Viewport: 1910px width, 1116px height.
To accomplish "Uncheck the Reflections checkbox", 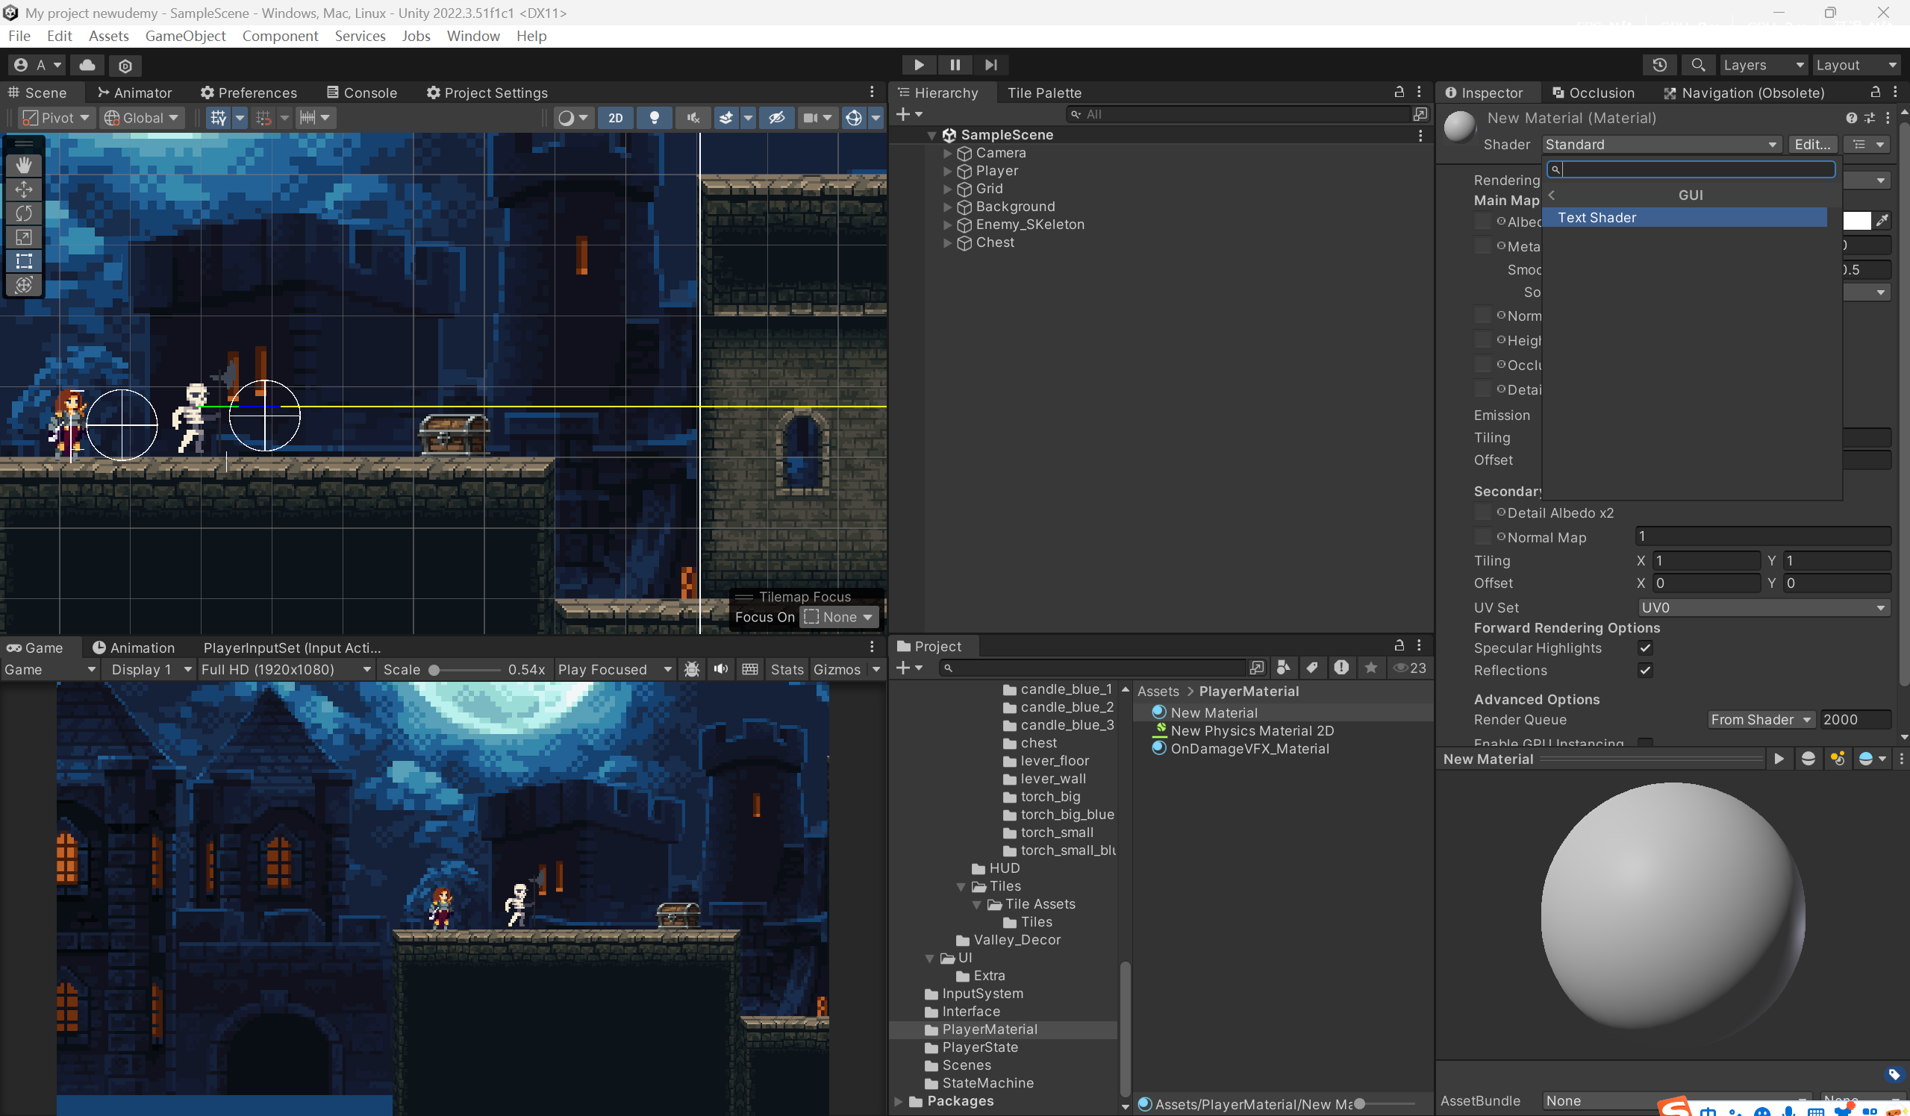I will 1645,671.
